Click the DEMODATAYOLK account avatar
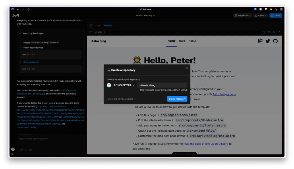 click(x=109, y=85)
